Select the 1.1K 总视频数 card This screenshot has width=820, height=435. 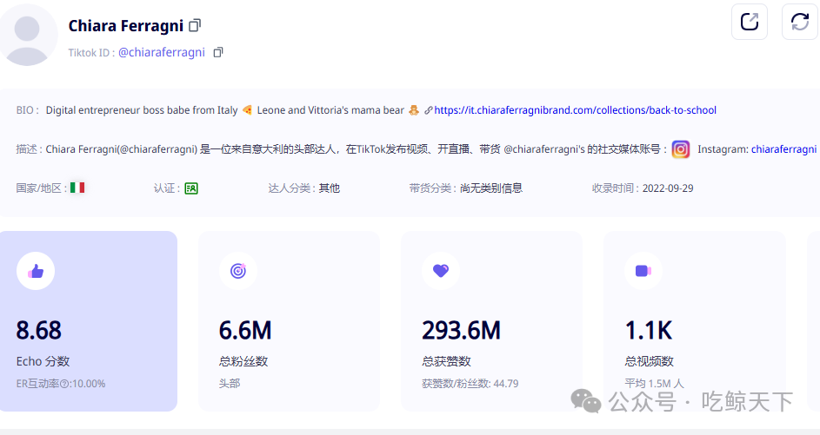695,321
